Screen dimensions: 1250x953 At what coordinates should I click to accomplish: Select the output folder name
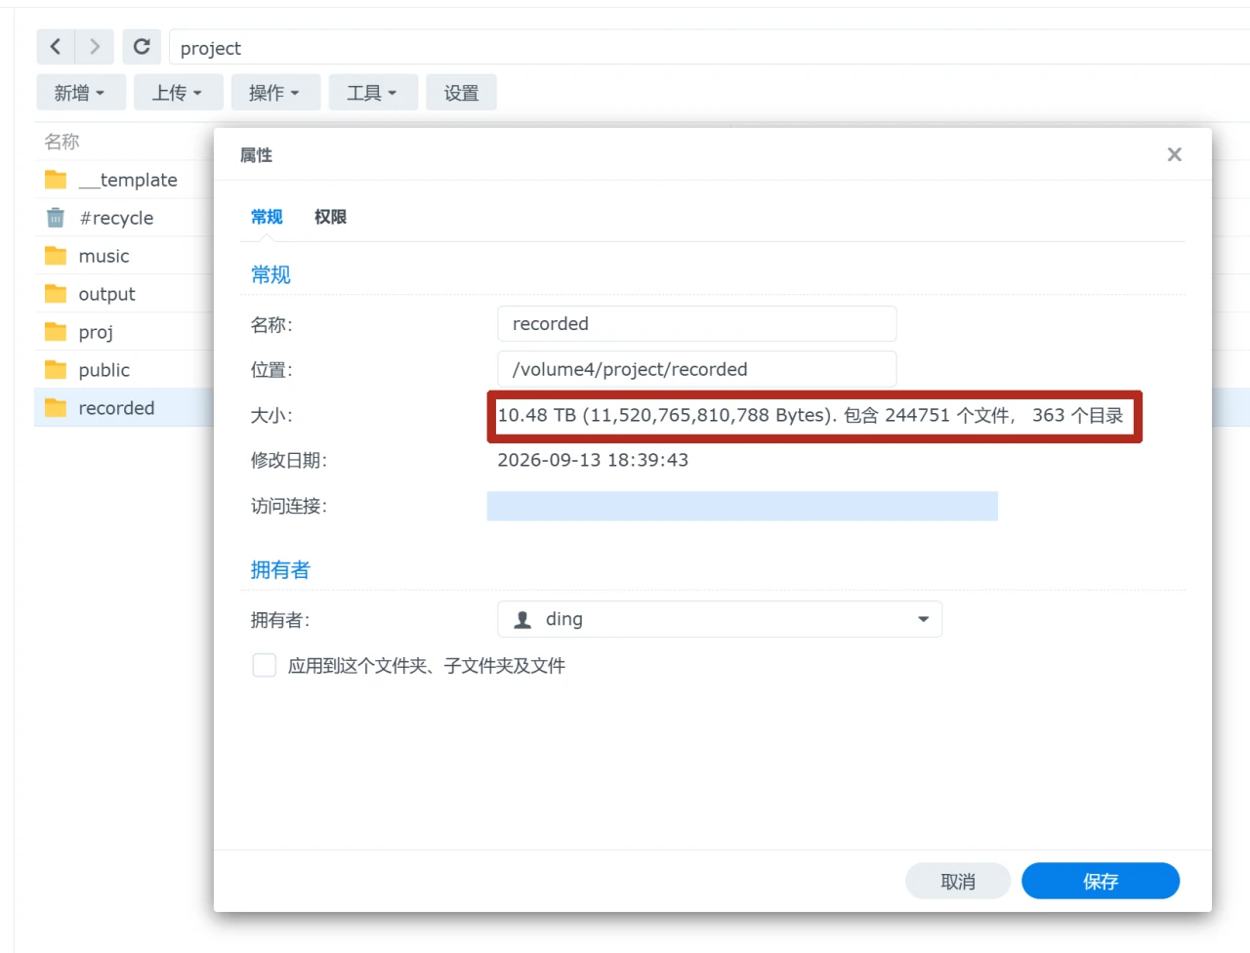(106, 294)
